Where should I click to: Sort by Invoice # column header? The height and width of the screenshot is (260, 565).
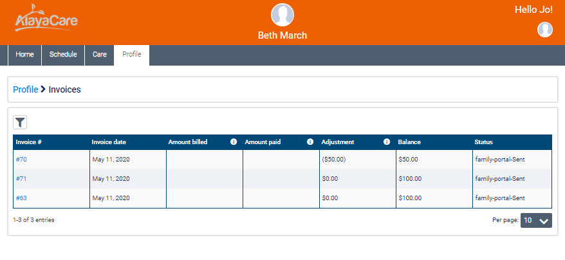point(51,142)
